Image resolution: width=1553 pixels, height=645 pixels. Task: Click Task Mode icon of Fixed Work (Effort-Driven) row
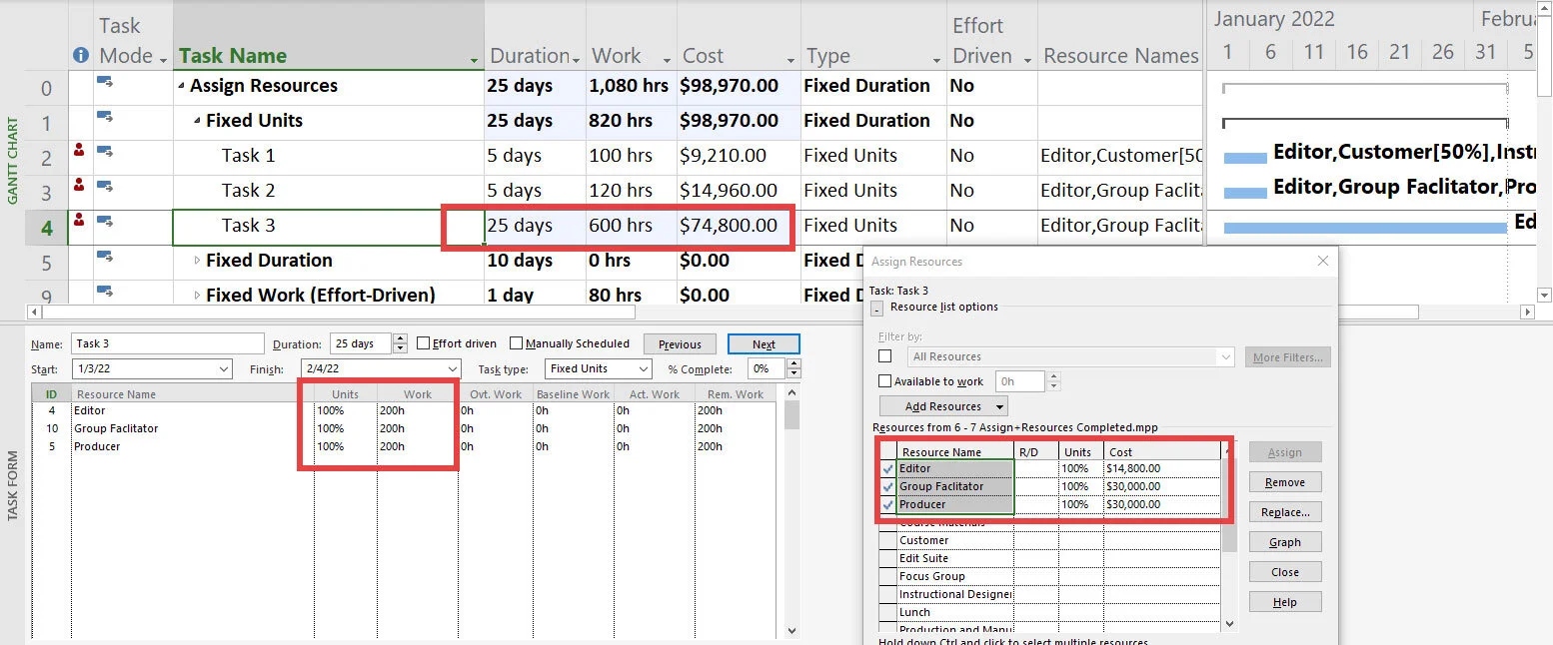coord(104,292)
